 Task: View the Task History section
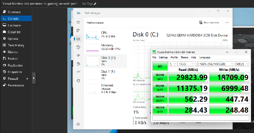(x=16, y=45)
